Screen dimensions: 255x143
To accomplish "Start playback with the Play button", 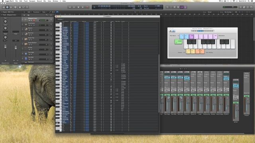I will 83,7.
